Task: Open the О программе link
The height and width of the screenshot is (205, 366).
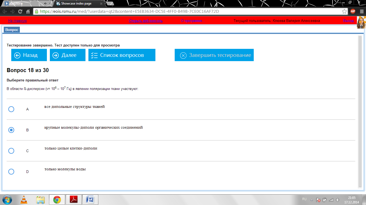Action: coord(192,21)
